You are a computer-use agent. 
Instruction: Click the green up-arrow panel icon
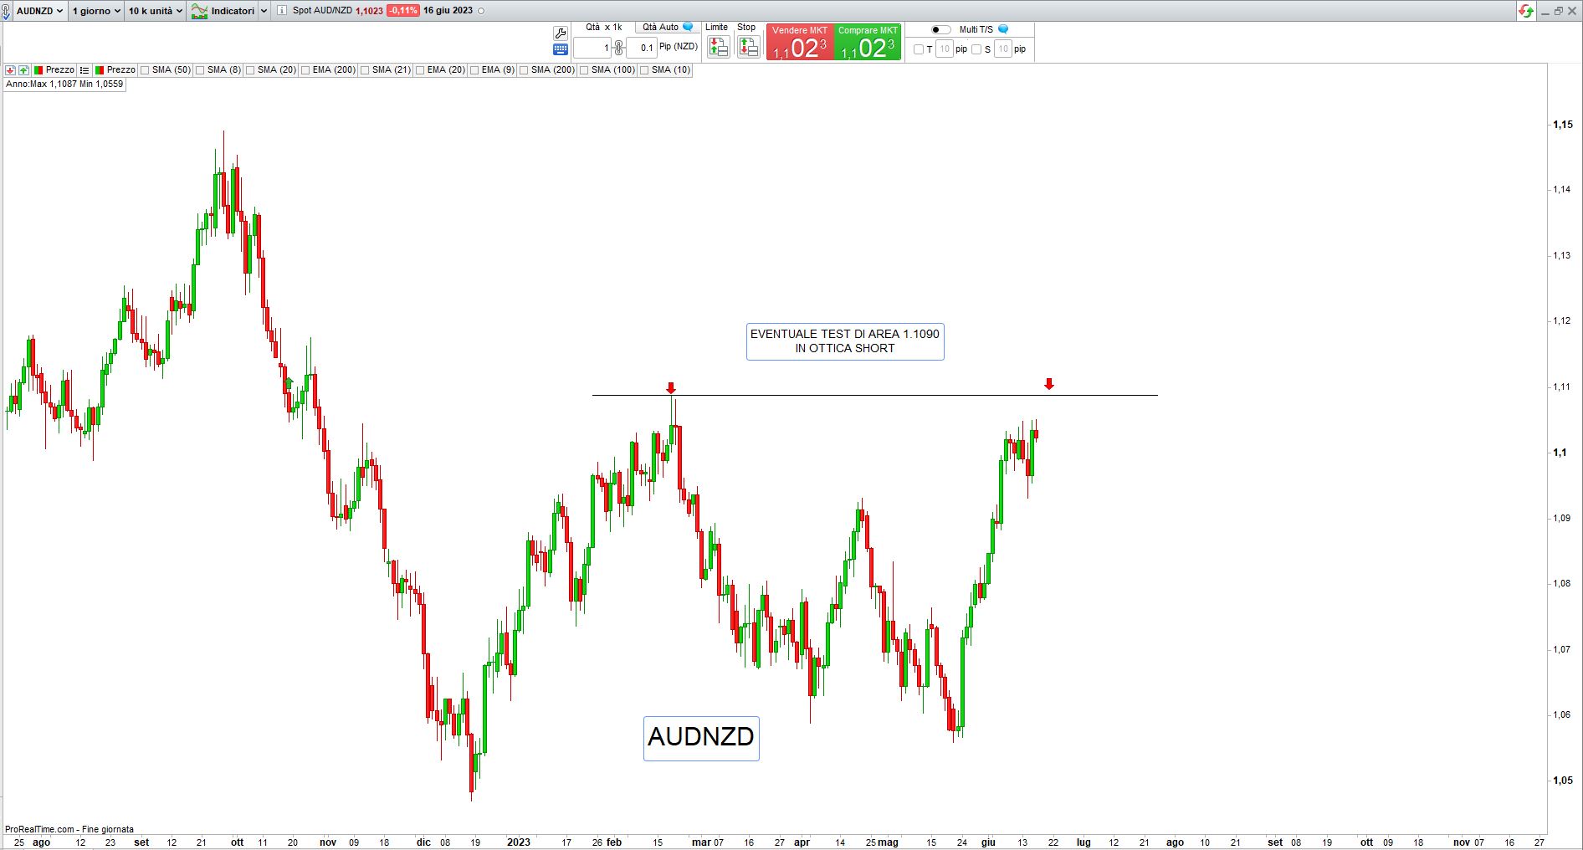[23, 70]
